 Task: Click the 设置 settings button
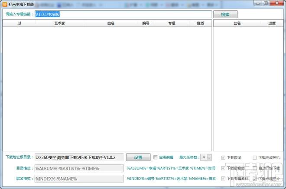coord(138,157)
